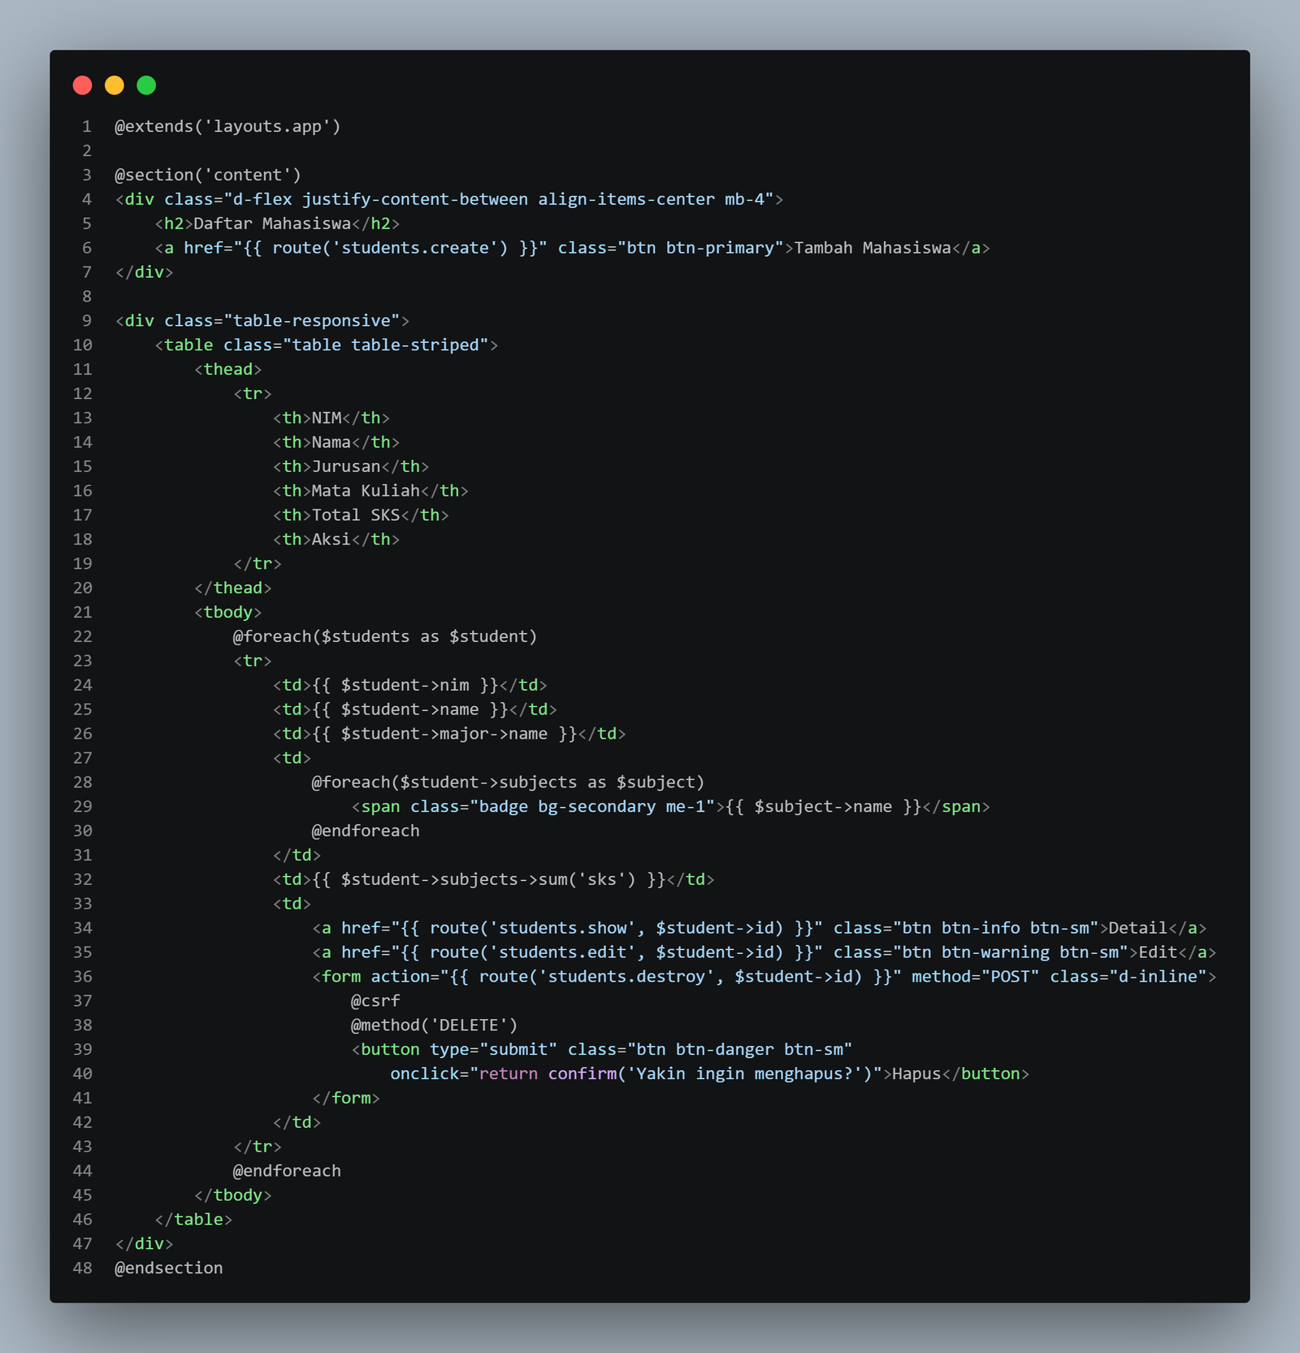Click the 'btn btn-danger btn-sm' class value
The width and height of the screenshot is (1300, 1353).
click(x=739, y=1050)
